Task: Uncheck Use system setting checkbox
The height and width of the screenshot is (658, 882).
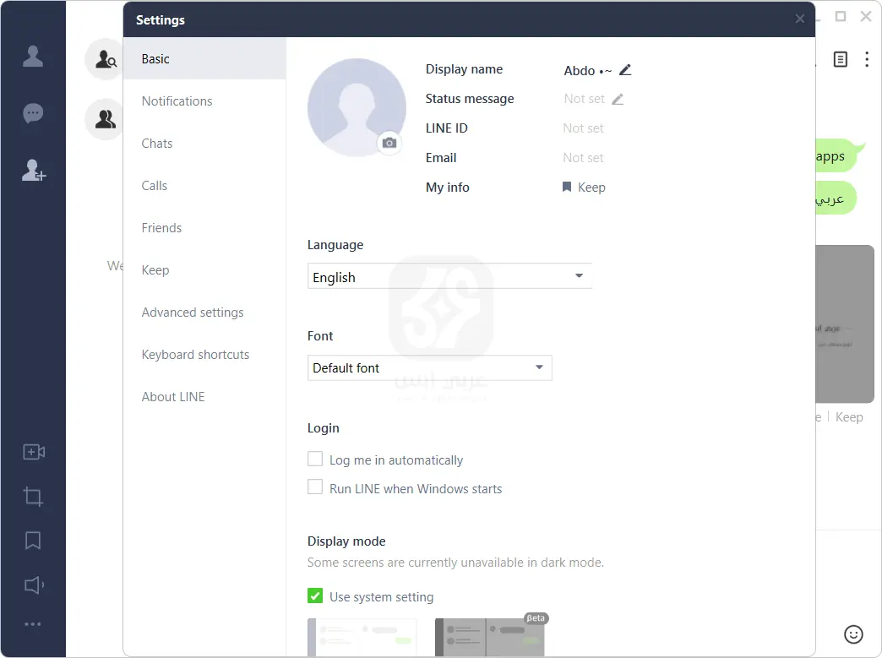Action: pyautogui.click(x=315, y=596)
